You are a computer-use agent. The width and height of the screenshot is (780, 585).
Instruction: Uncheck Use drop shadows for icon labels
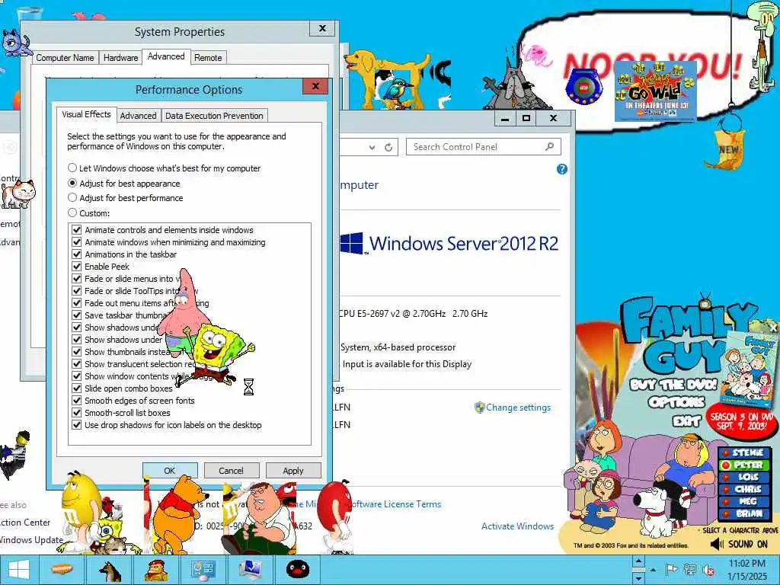coord(77,425)
